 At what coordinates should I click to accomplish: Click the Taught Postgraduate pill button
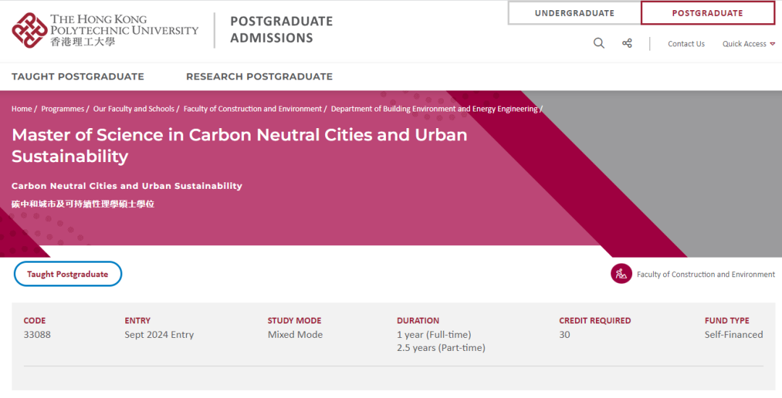[68, 274]
